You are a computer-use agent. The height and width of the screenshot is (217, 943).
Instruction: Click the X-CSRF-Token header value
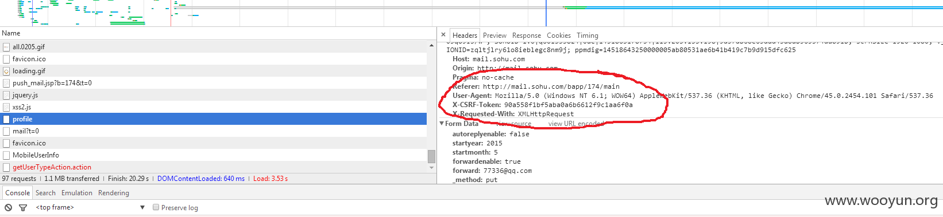coord(569,105)
